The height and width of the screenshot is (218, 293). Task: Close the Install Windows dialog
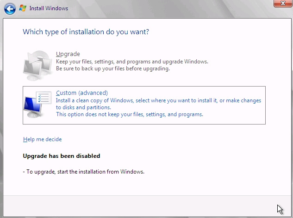point(282,3)
